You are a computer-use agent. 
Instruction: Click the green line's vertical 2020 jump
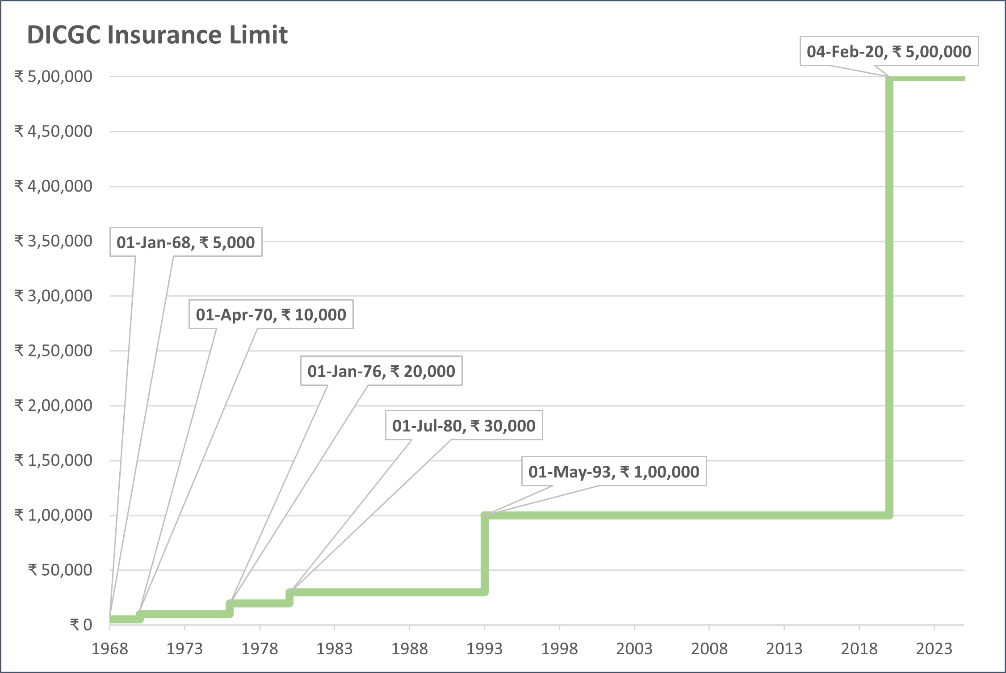tap(889, 295)
